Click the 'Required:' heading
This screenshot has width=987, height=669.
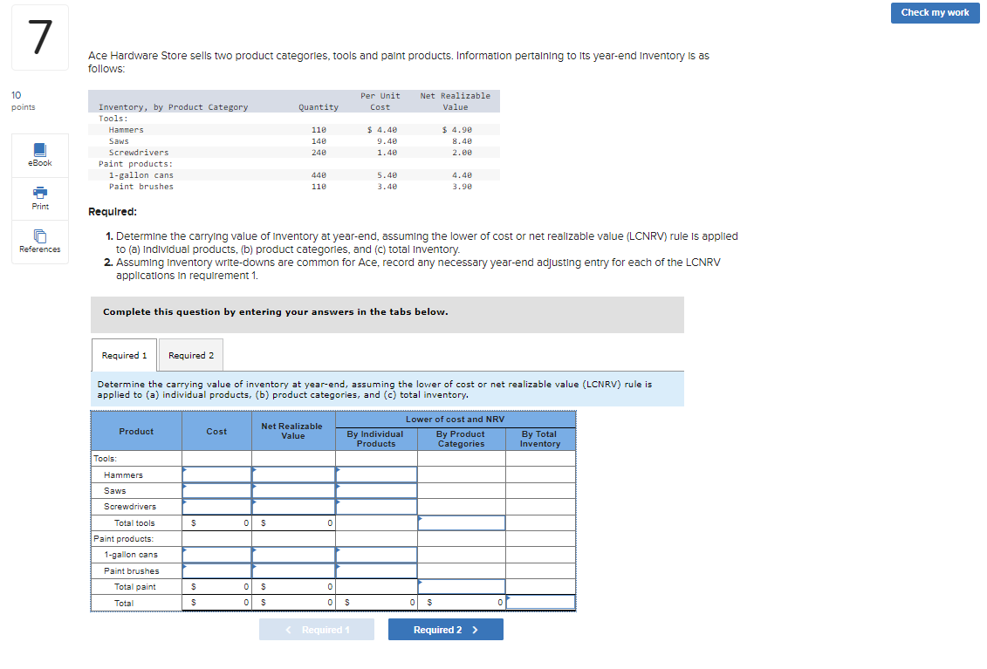(113, 211)
